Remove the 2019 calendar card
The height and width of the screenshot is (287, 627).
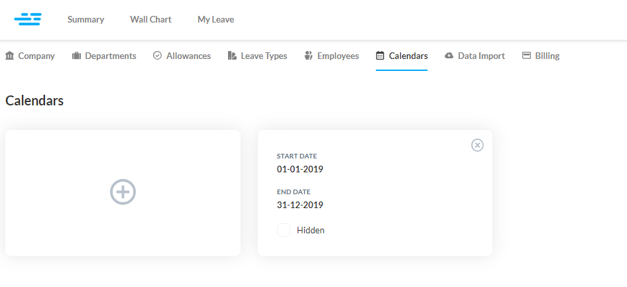tap(477, 145)
